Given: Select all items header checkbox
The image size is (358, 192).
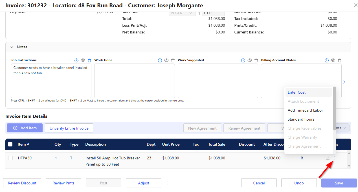Looking at the screenshot, I should point(10,144).
